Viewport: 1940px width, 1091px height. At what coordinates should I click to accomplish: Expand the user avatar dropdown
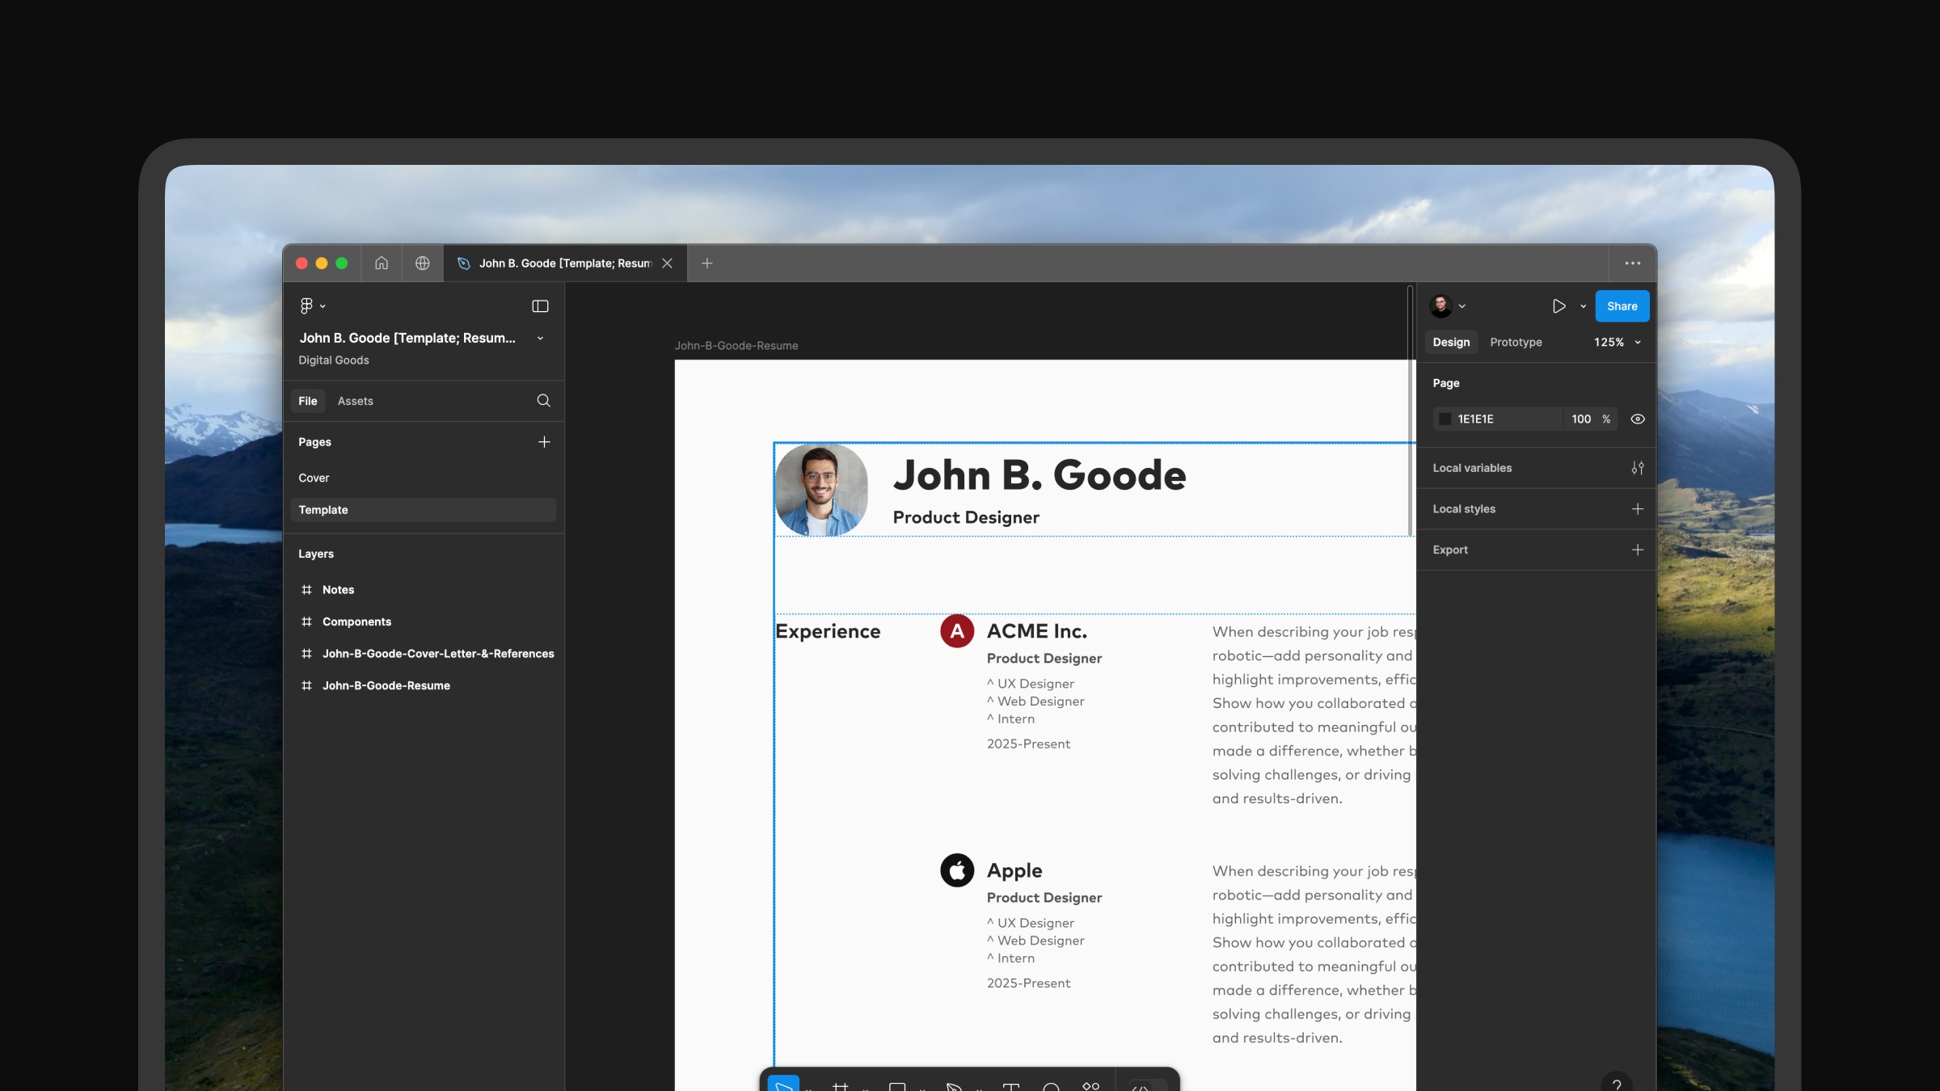(1461, 306)
